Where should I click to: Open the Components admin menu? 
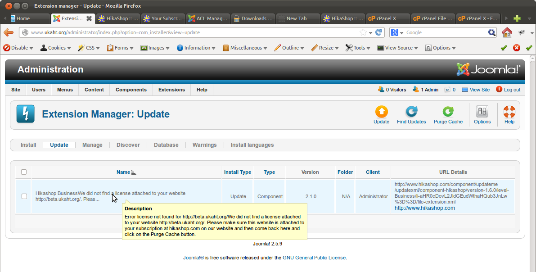[131, 90]
